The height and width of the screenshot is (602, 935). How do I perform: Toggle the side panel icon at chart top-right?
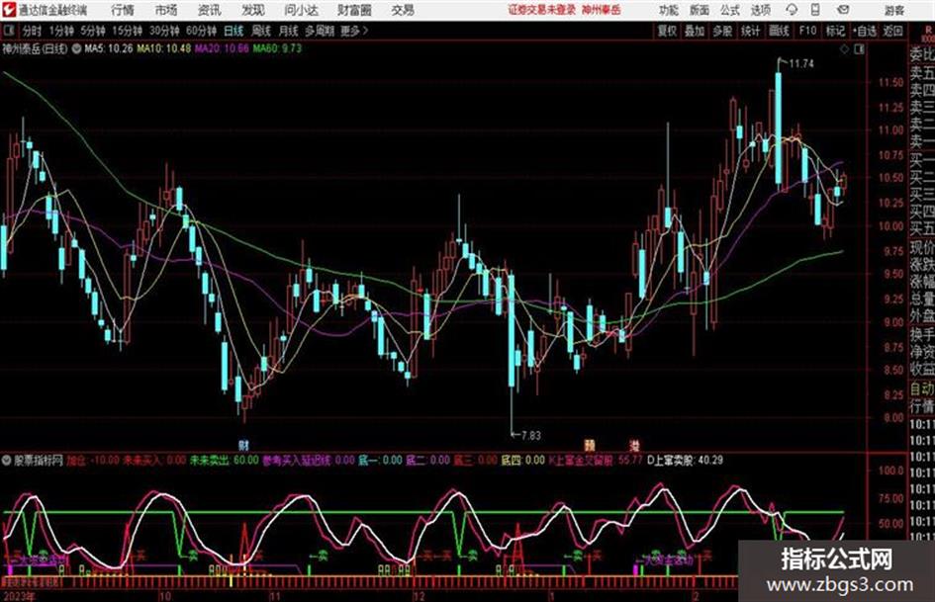tap(859, 49)
